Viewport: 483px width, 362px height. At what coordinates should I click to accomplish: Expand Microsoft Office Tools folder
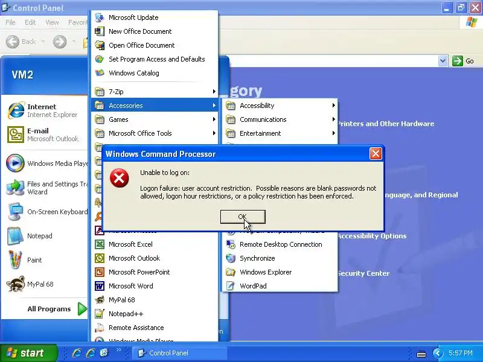(155, 133)
